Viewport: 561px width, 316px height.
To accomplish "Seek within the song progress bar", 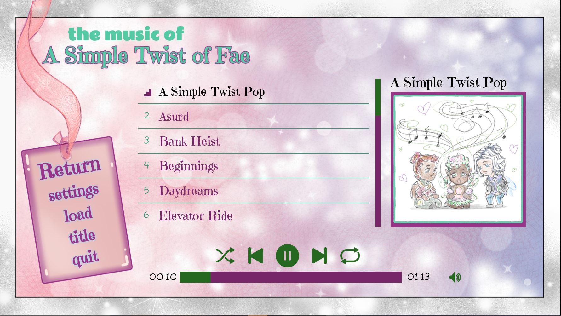I will [x=290, y=277].
